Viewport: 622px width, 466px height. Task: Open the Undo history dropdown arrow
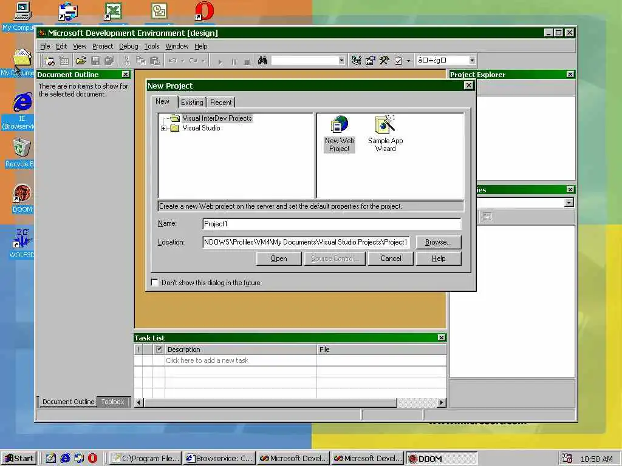[x=182, y=61]
